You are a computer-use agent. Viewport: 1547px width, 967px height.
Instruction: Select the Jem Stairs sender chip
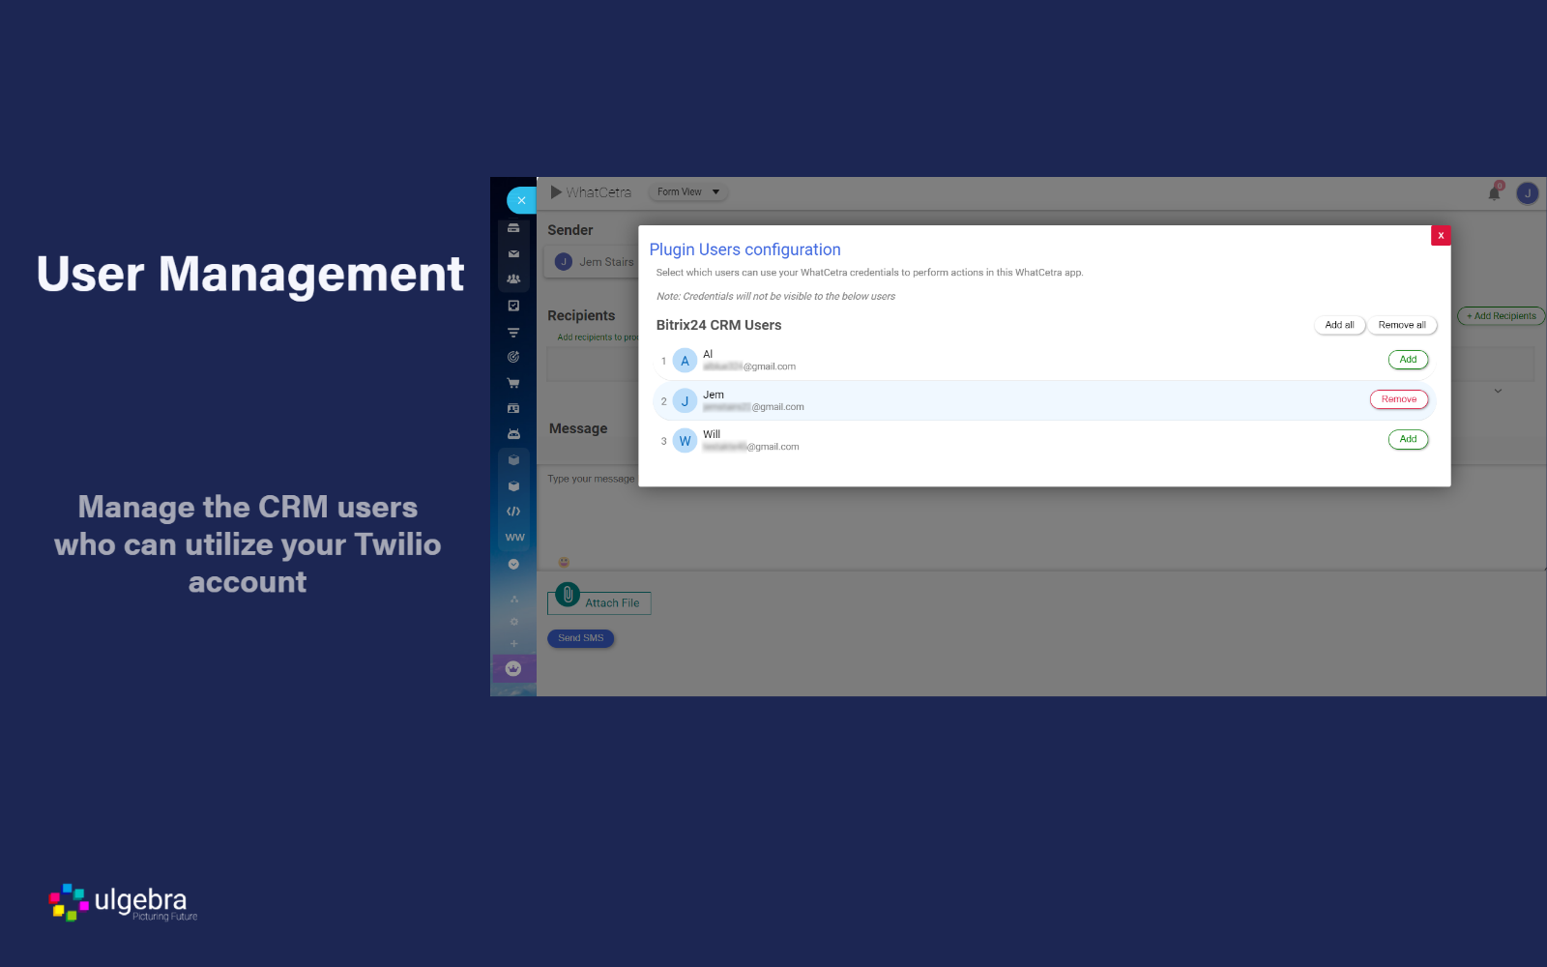(x=592, y=262)
